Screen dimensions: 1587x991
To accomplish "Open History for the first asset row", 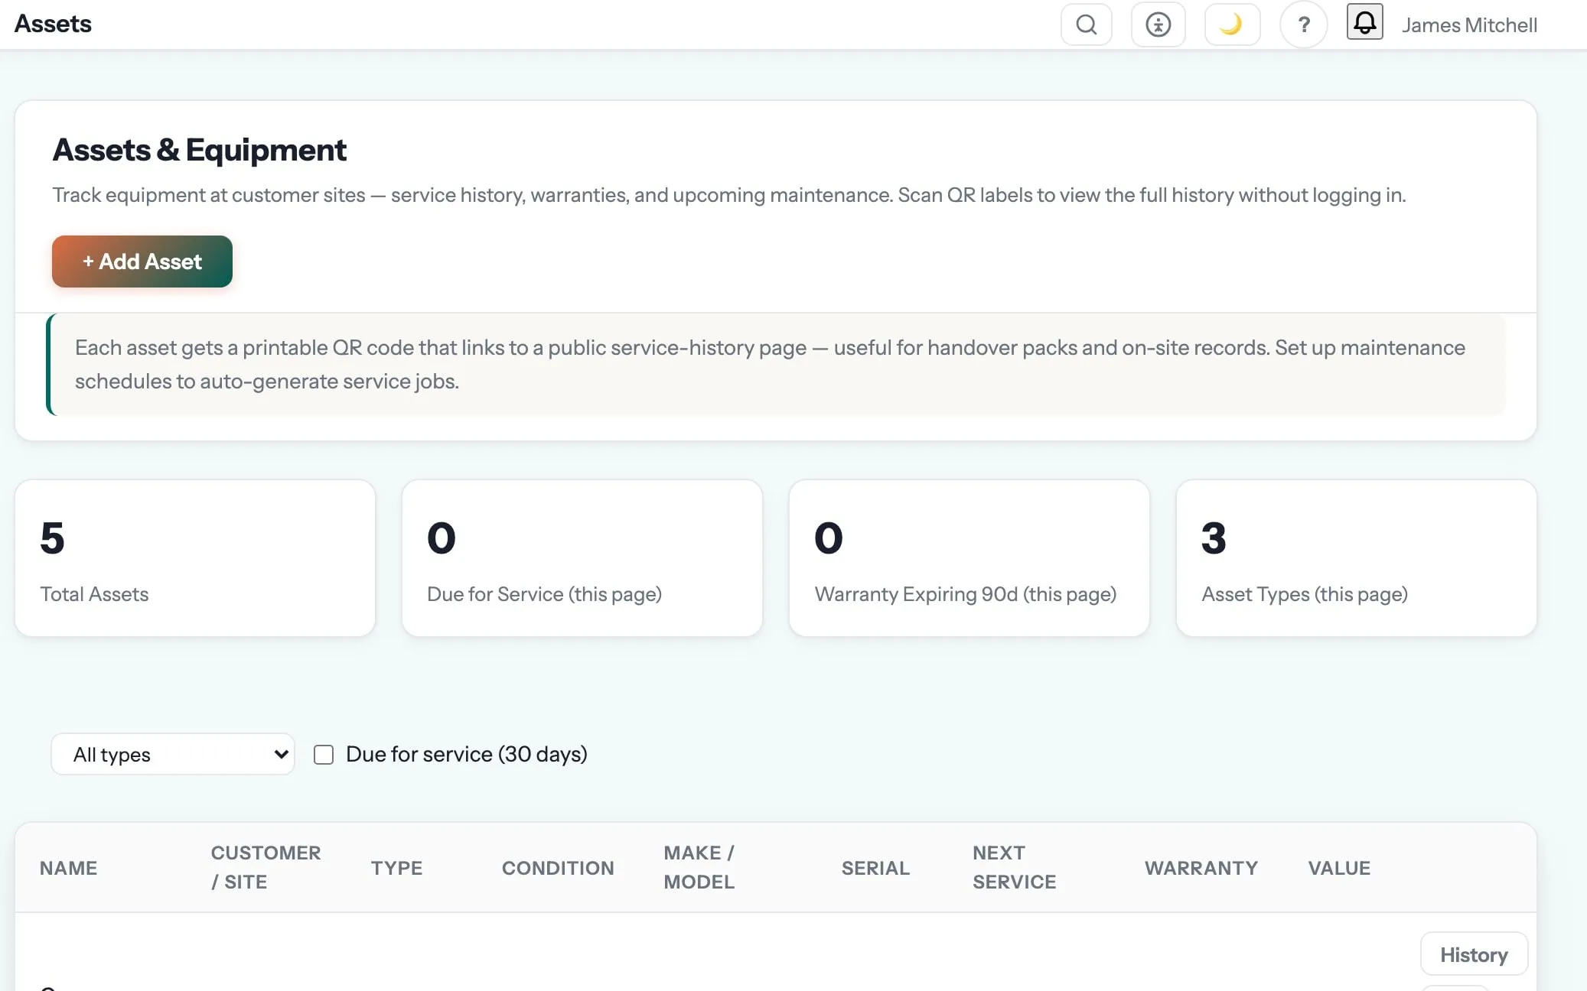I will (x=1474, y=954).
